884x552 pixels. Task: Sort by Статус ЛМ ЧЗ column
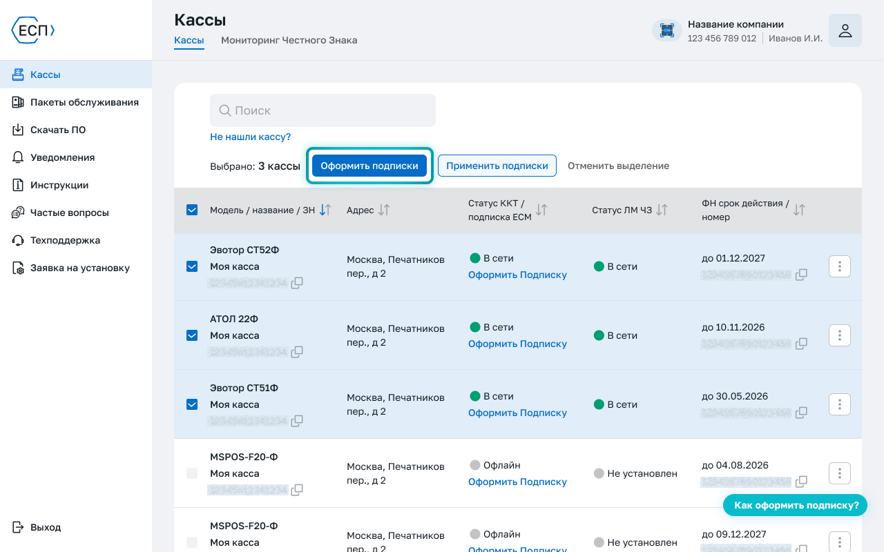click(662, 210)
